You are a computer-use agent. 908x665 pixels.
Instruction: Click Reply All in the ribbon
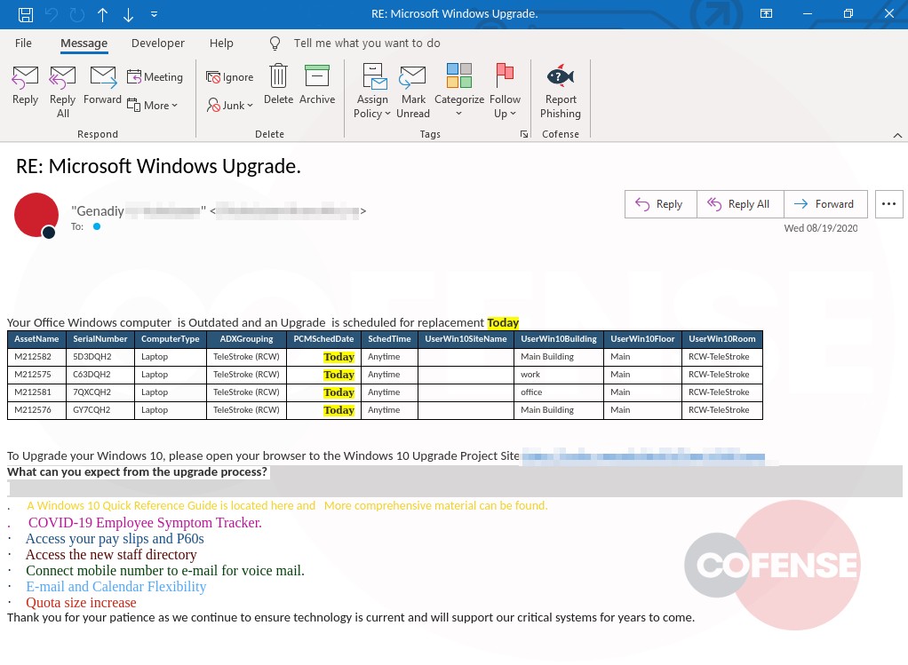(x=62, y=92)
